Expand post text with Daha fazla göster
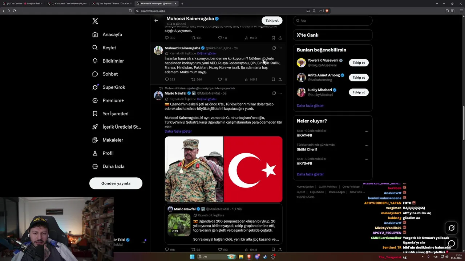Viewport: 465px width, 261px height. click(178, 131)
